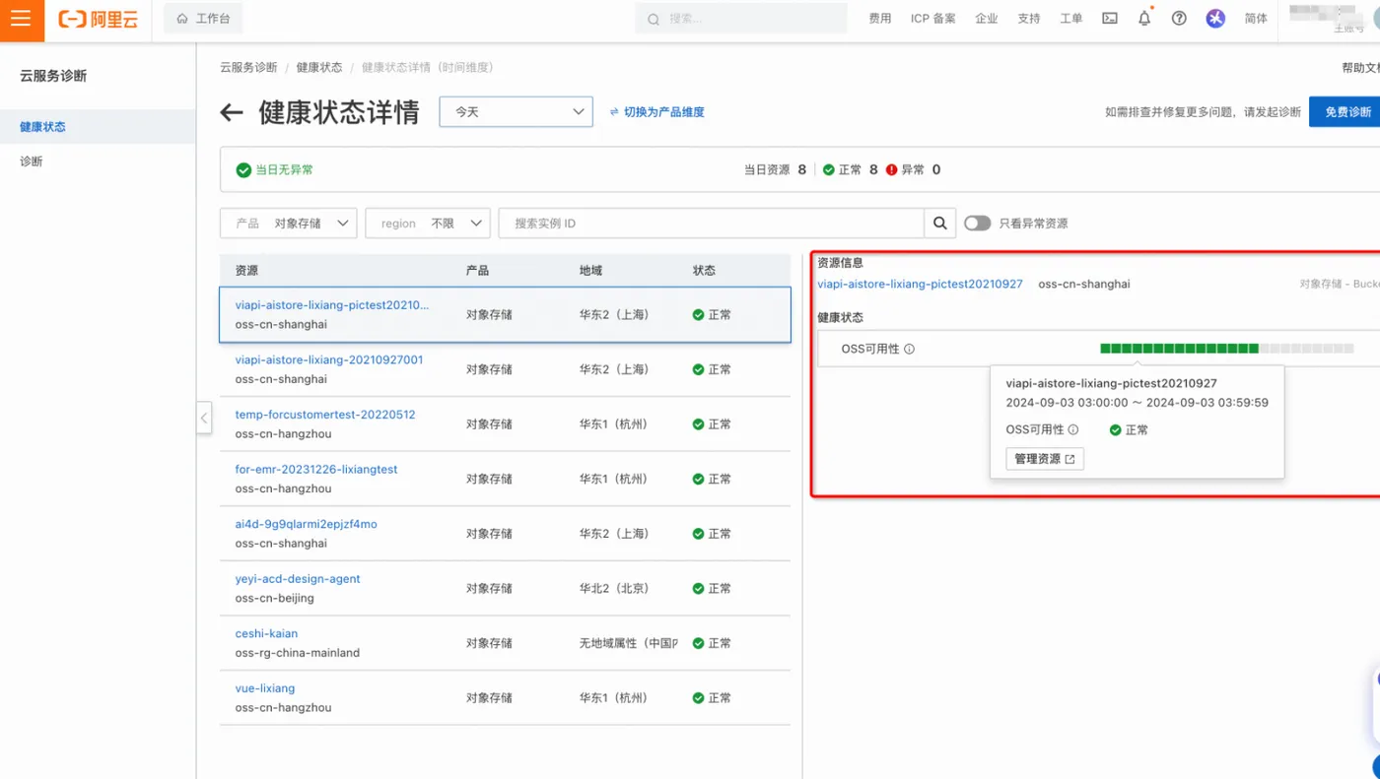
Task: Open the 工单 menu
Action: [1070, 19]
